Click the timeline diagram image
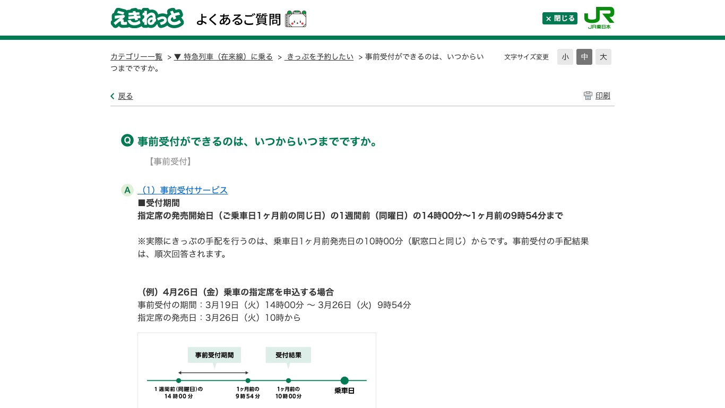 257,370
